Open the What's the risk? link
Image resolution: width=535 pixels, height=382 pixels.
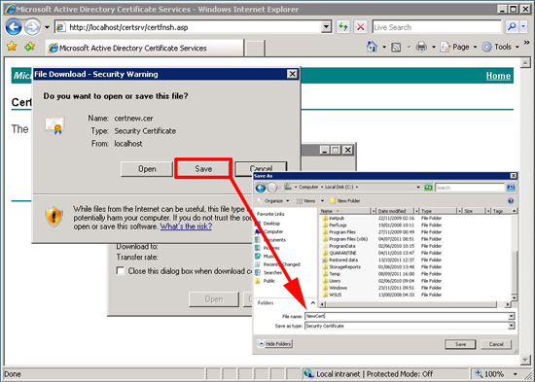(x=187, y=226)
